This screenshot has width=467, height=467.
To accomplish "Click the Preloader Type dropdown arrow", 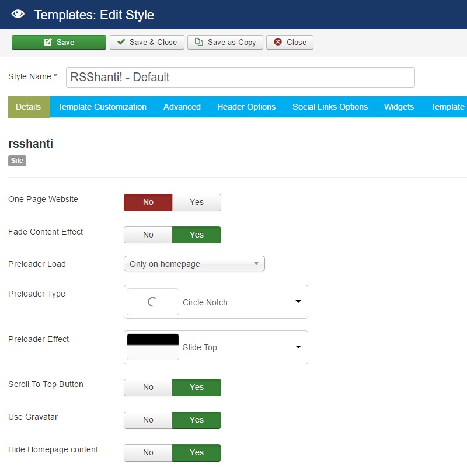I will [298, 301].
